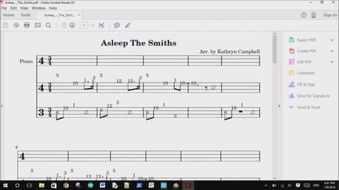This screenshot has height=190, width=339.
Task: Click Sign In link
Action: point(330,15)
